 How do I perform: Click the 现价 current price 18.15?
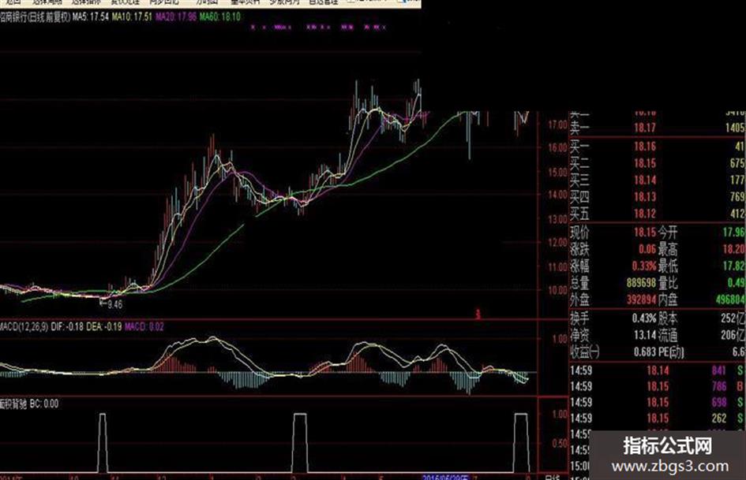(x=645, y=233)
